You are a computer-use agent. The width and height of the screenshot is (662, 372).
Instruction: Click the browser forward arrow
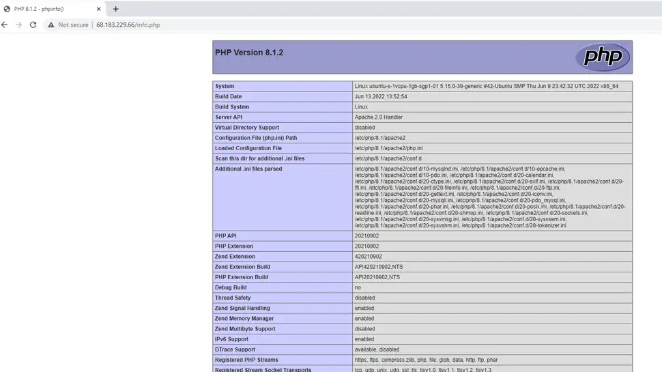18,25
